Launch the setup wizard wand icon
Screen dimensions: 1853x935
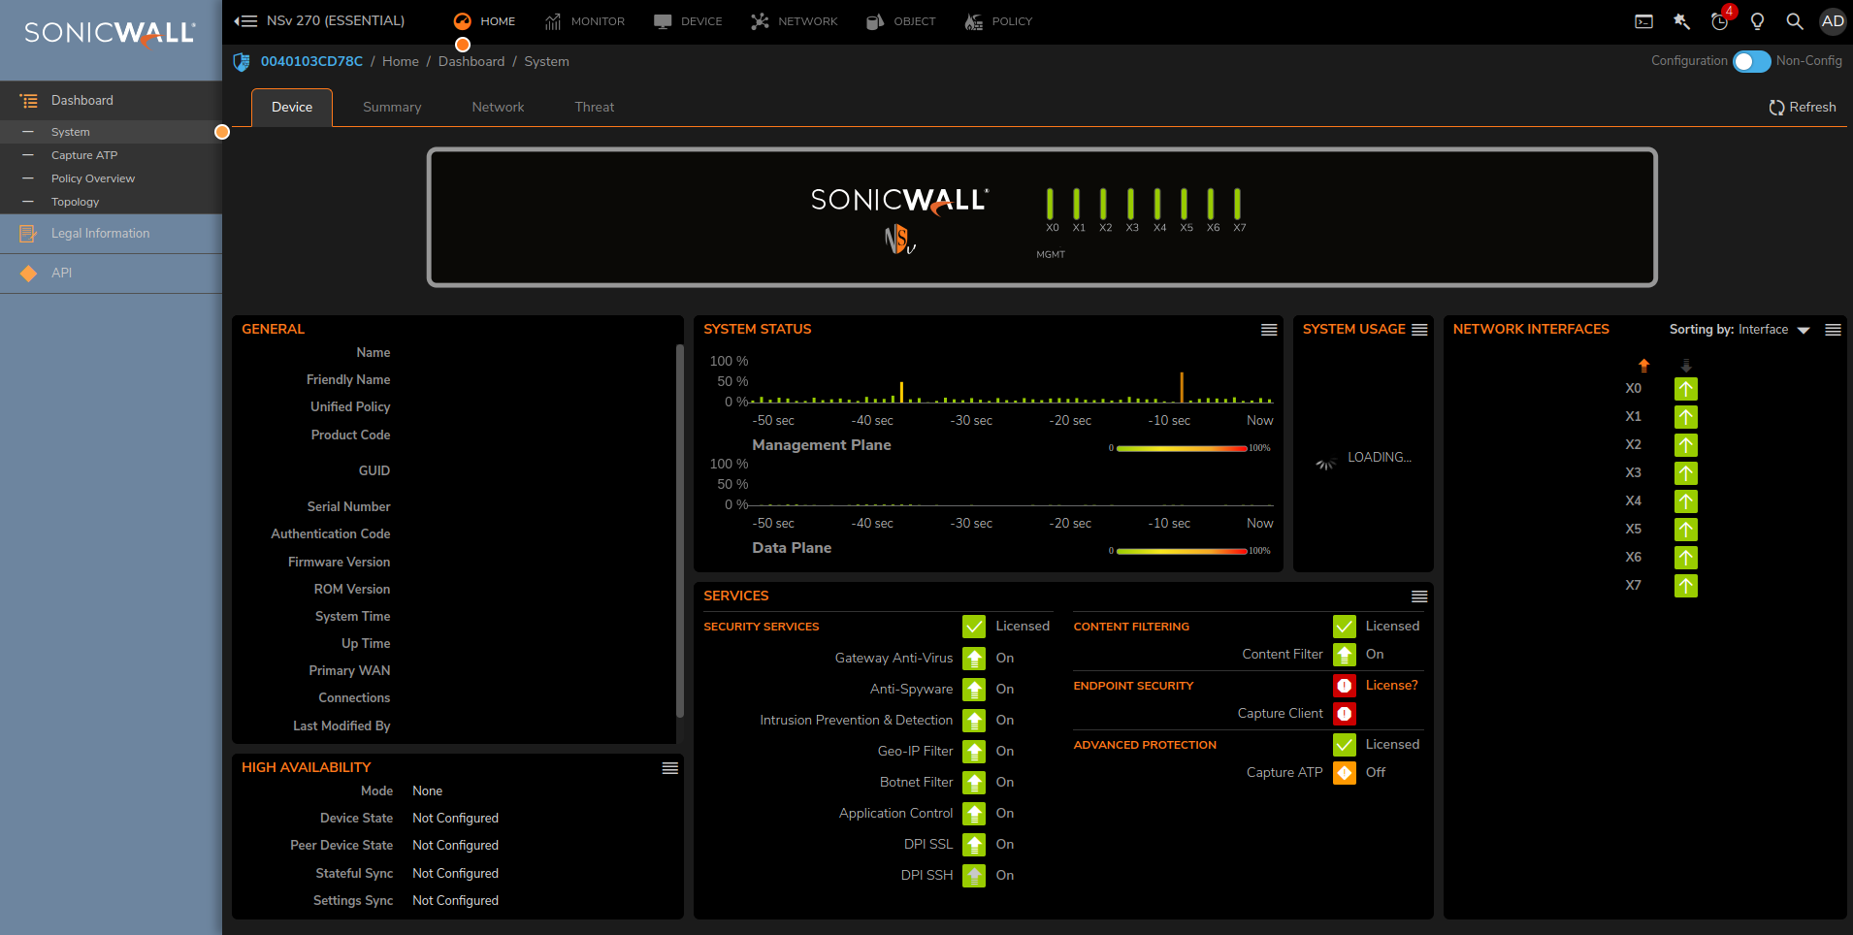click(x=1681, y=21)
